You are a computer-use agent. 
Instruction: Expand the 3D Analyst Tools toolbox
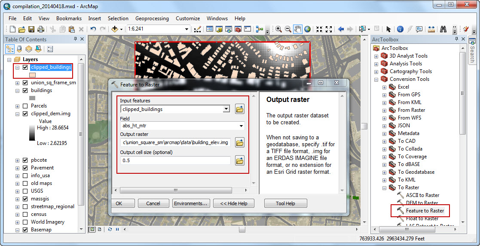coord(376,56)
